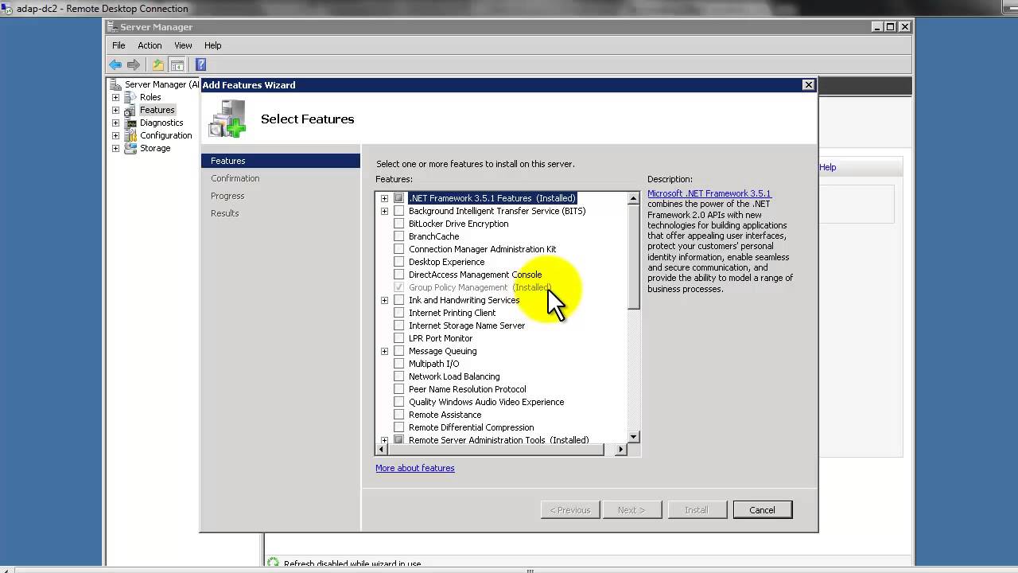Select the Roles node icon in tree
1018x573 pixels.
coord(130,97)
